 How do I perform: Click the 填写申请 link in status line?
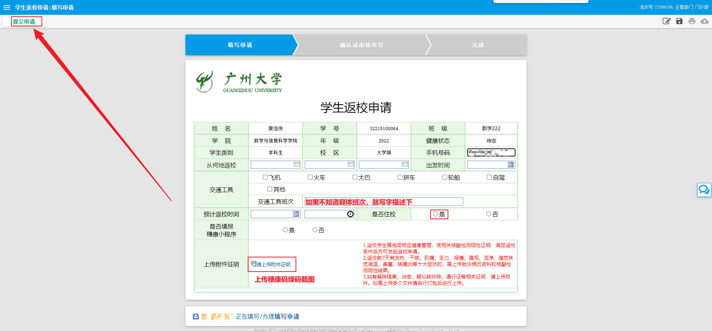click(287, 316)
